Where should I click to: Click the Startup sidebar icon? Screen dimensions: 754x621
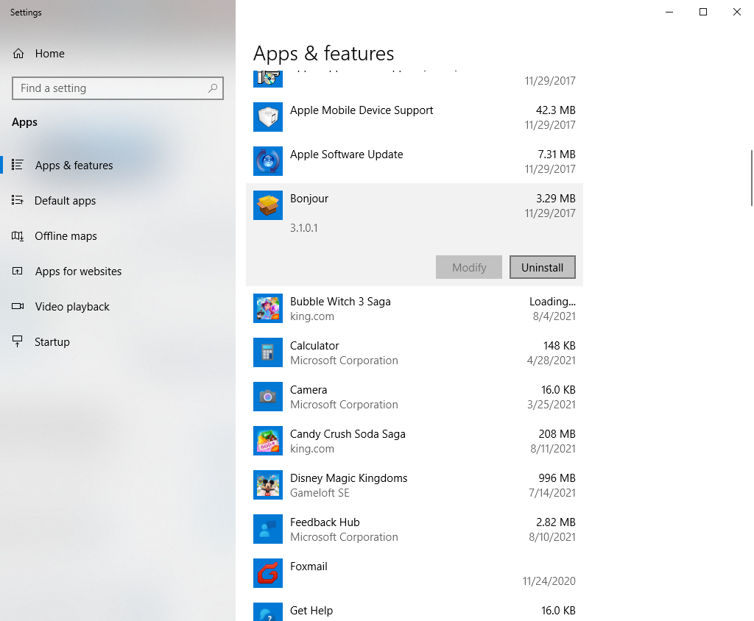click(18, 341)
